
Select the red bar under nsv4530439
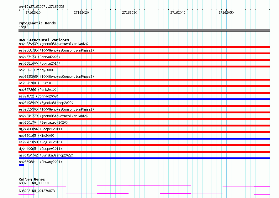pyautogui.click(x=144, y=47)
